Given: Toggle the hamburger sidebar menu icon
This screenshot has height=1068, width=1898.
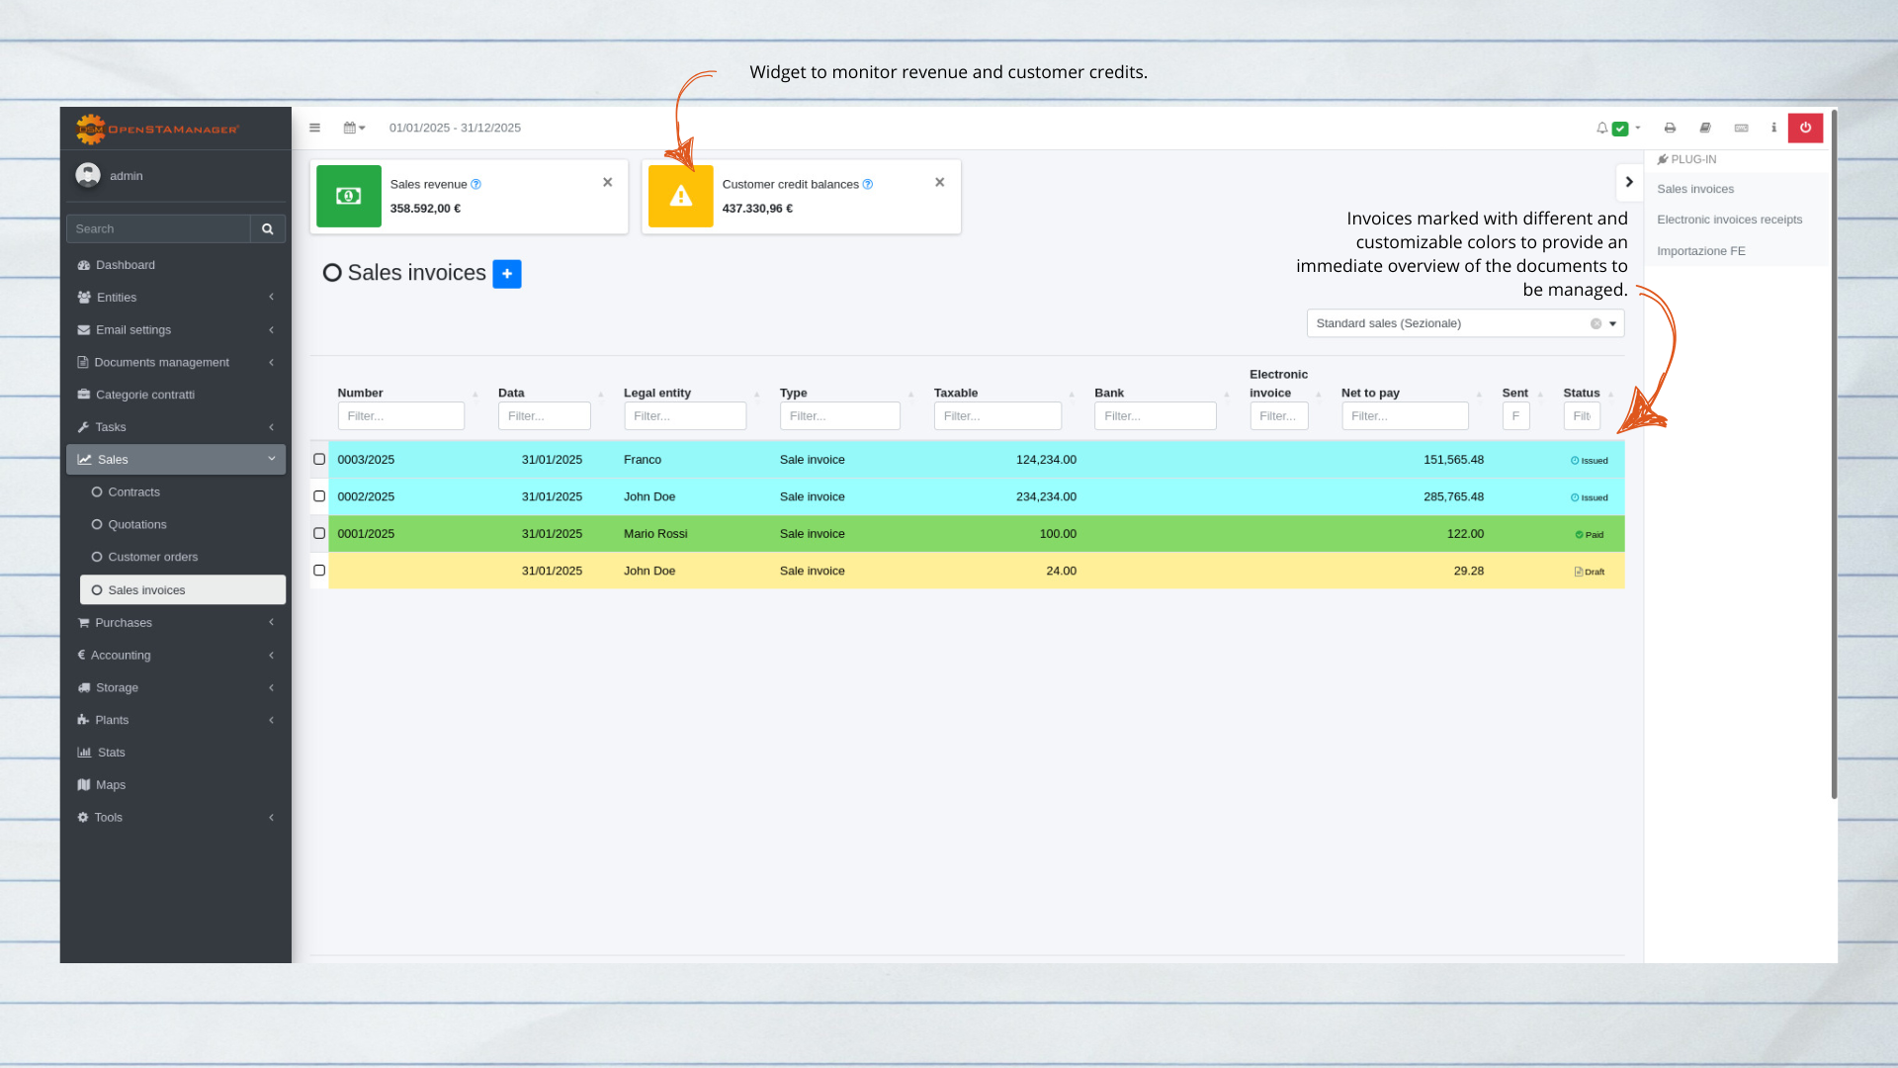Looking at the screenshot, I should (314, 128).
